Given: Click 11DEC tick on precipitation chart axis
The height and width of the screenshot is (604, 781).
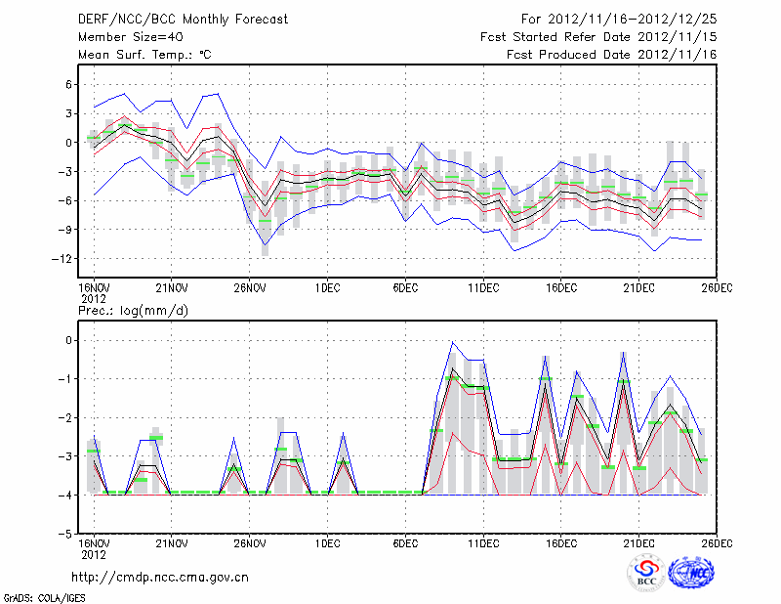Looking at the screenshot, I should coord(483,543).
